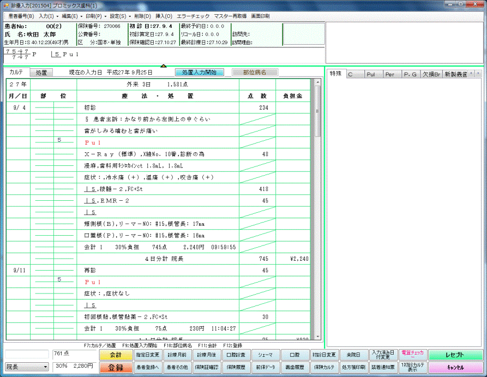Select the P.G tab in the right panel
The image size is (487, 377).
[411, 74]
